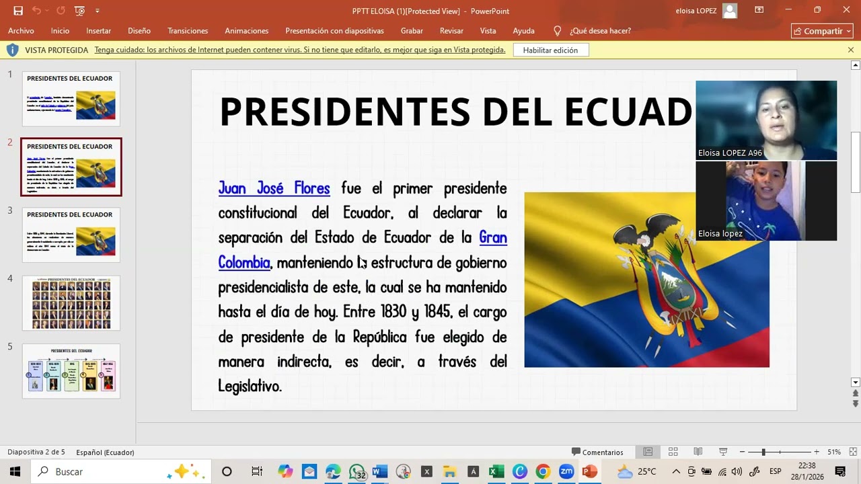Click the 51% zoom level
This screenshot has width=861, height=484.
(834, 452)
